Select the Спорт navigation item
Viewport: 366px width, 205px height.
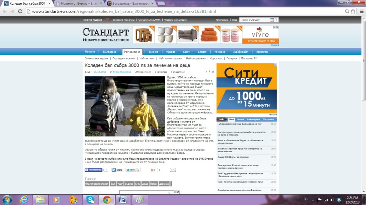[x=202, y=52]
